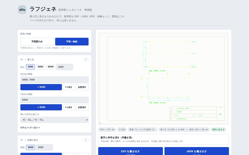This screenshot has width=249, height=155.
Task: Select 平面+軸組 drawing type
Action: (x=72, y=42)
